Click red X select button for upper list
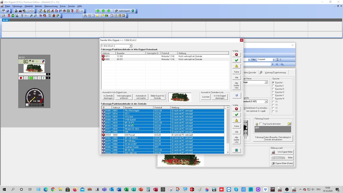 point(236,54)
